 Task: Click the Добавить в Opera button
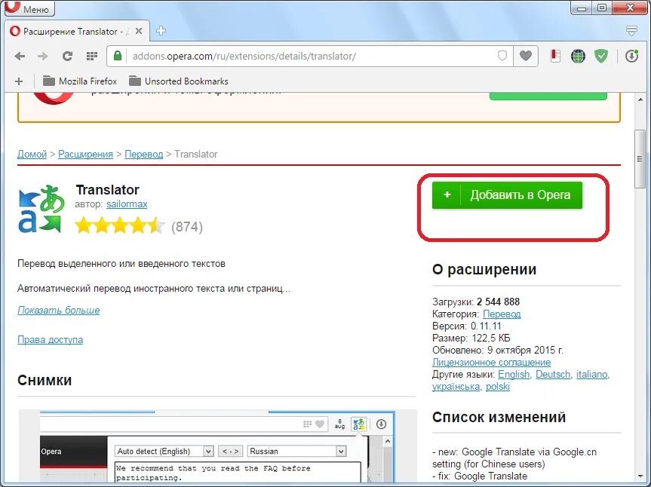507,195
